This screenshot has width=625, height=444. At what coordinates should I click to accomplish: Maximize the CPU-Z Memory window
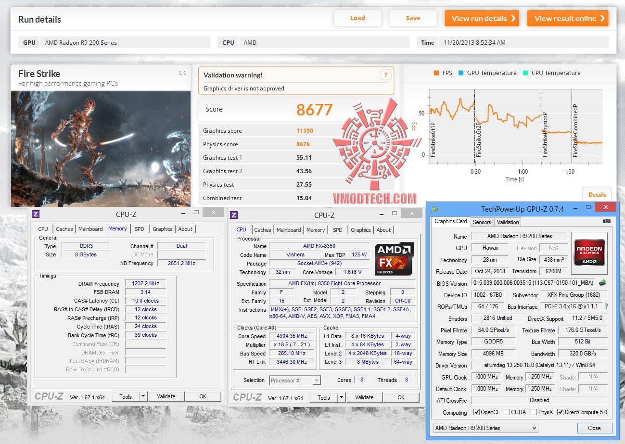[x=196, y=212]
